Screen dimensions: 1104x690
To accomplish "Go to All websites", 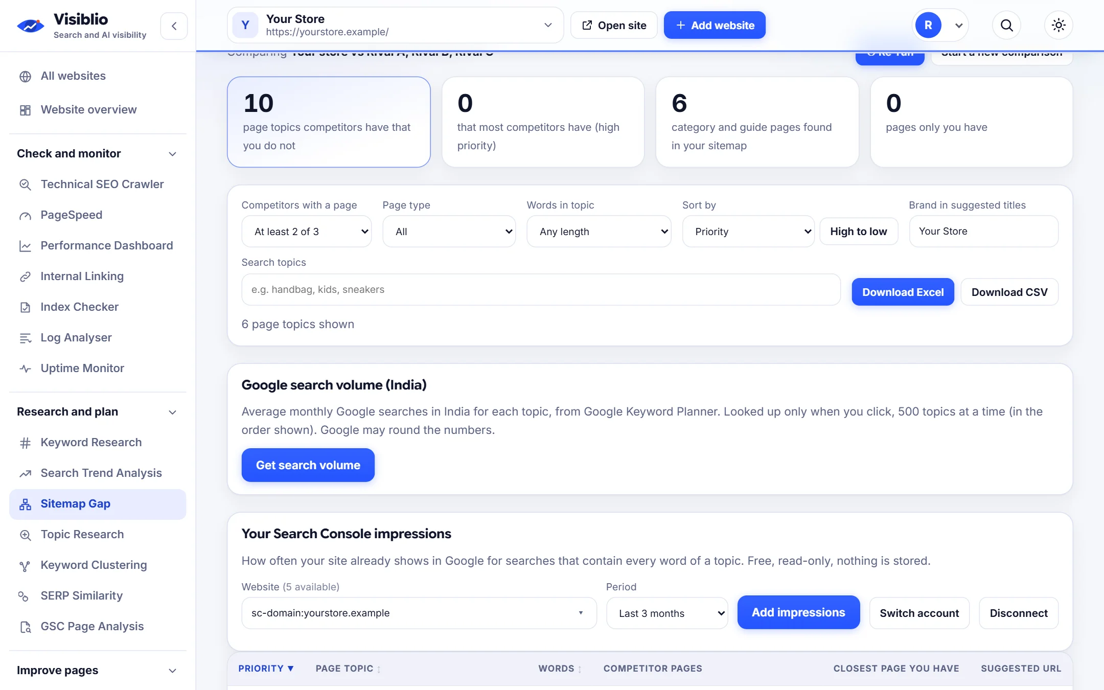I will 98,76.
